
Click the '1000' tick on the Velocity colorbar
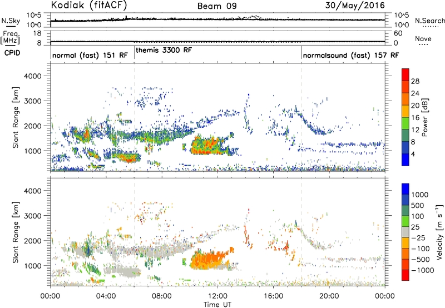[420, 195]
